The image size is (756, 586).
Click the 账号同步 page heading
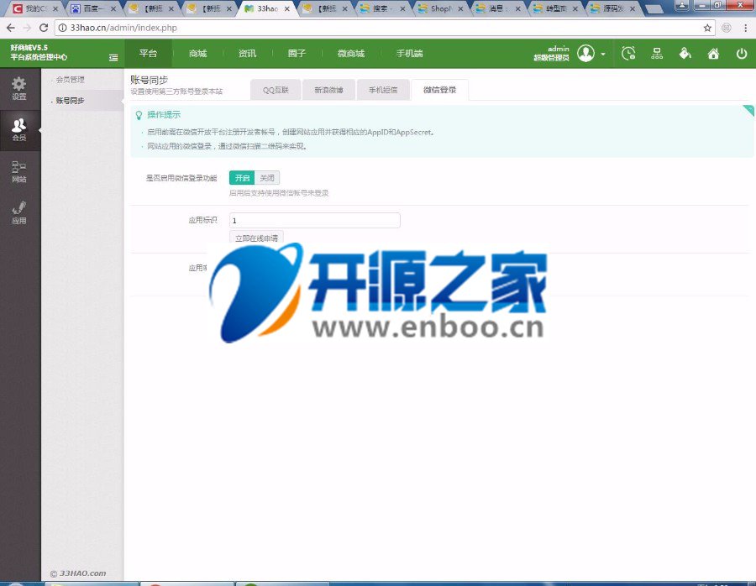click(x=149, y=80)
